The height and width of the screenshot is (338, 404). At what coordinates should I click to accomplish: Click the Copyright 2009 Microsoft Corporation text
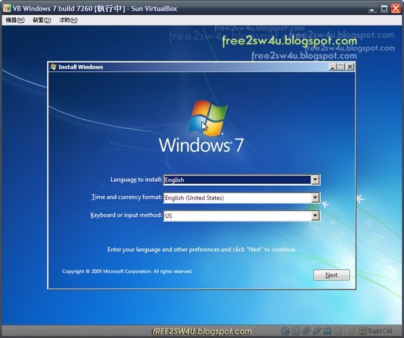coord(127,271)
